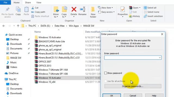This screenshot has height=97, width=174.
Task: Expand Delete options arrow
Action: tap(74, 17)
